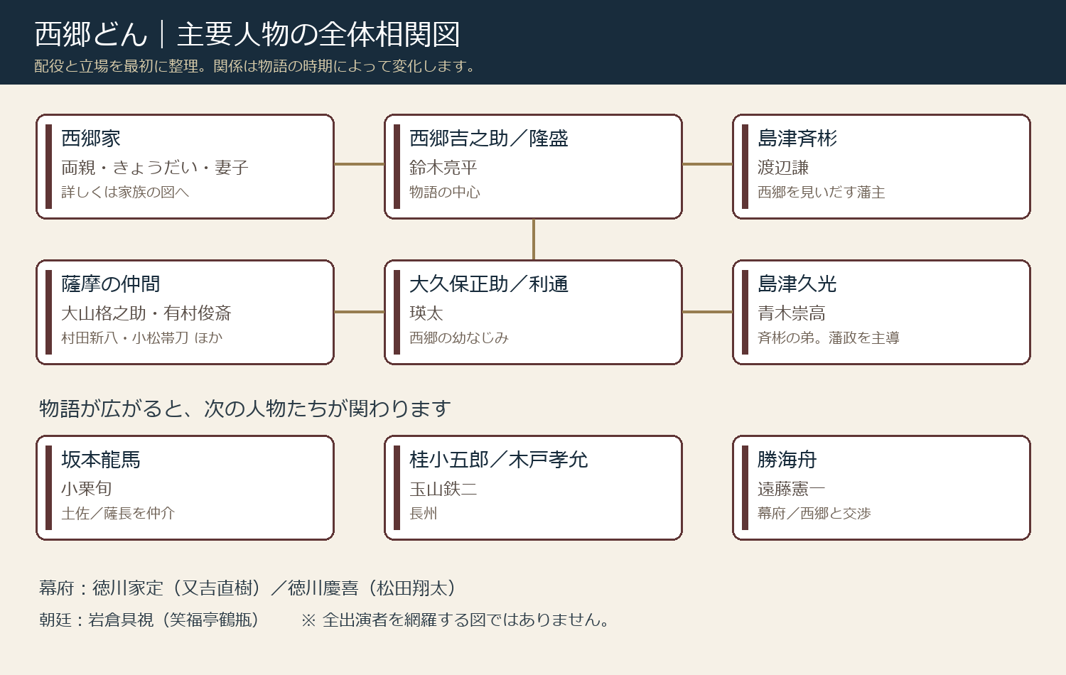Click the 島津久光 card title

coord(797,284)
